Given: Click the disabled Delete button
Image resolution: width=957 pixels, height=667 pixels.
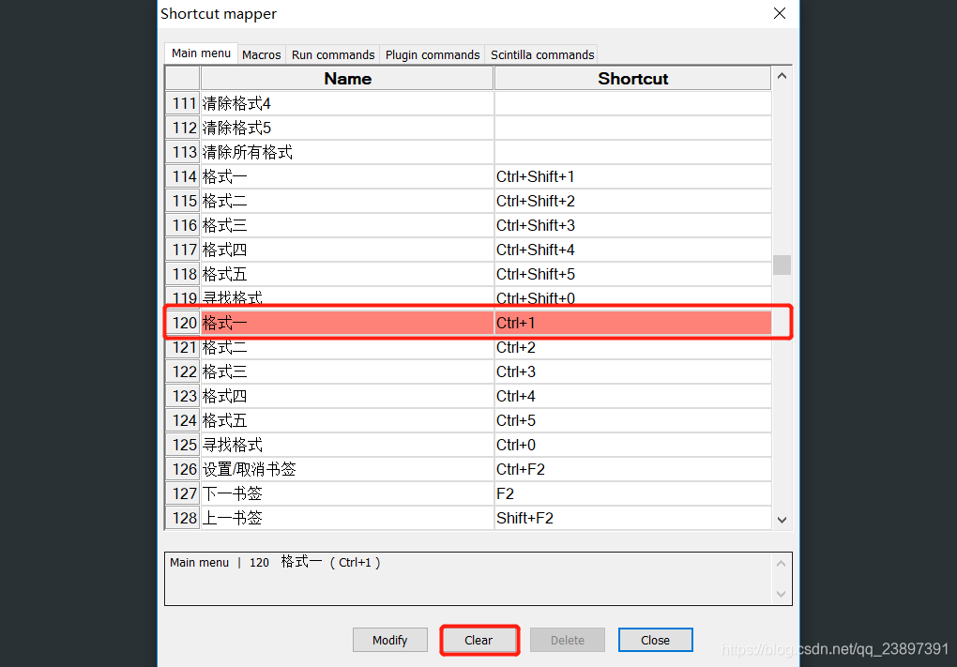Looking at the screenshot, I should click(567, 640).
